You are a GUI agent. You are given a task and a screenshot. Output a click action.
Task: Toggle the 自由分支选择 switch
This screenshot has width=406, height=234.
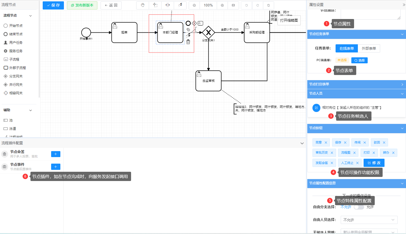coord(359,207)
